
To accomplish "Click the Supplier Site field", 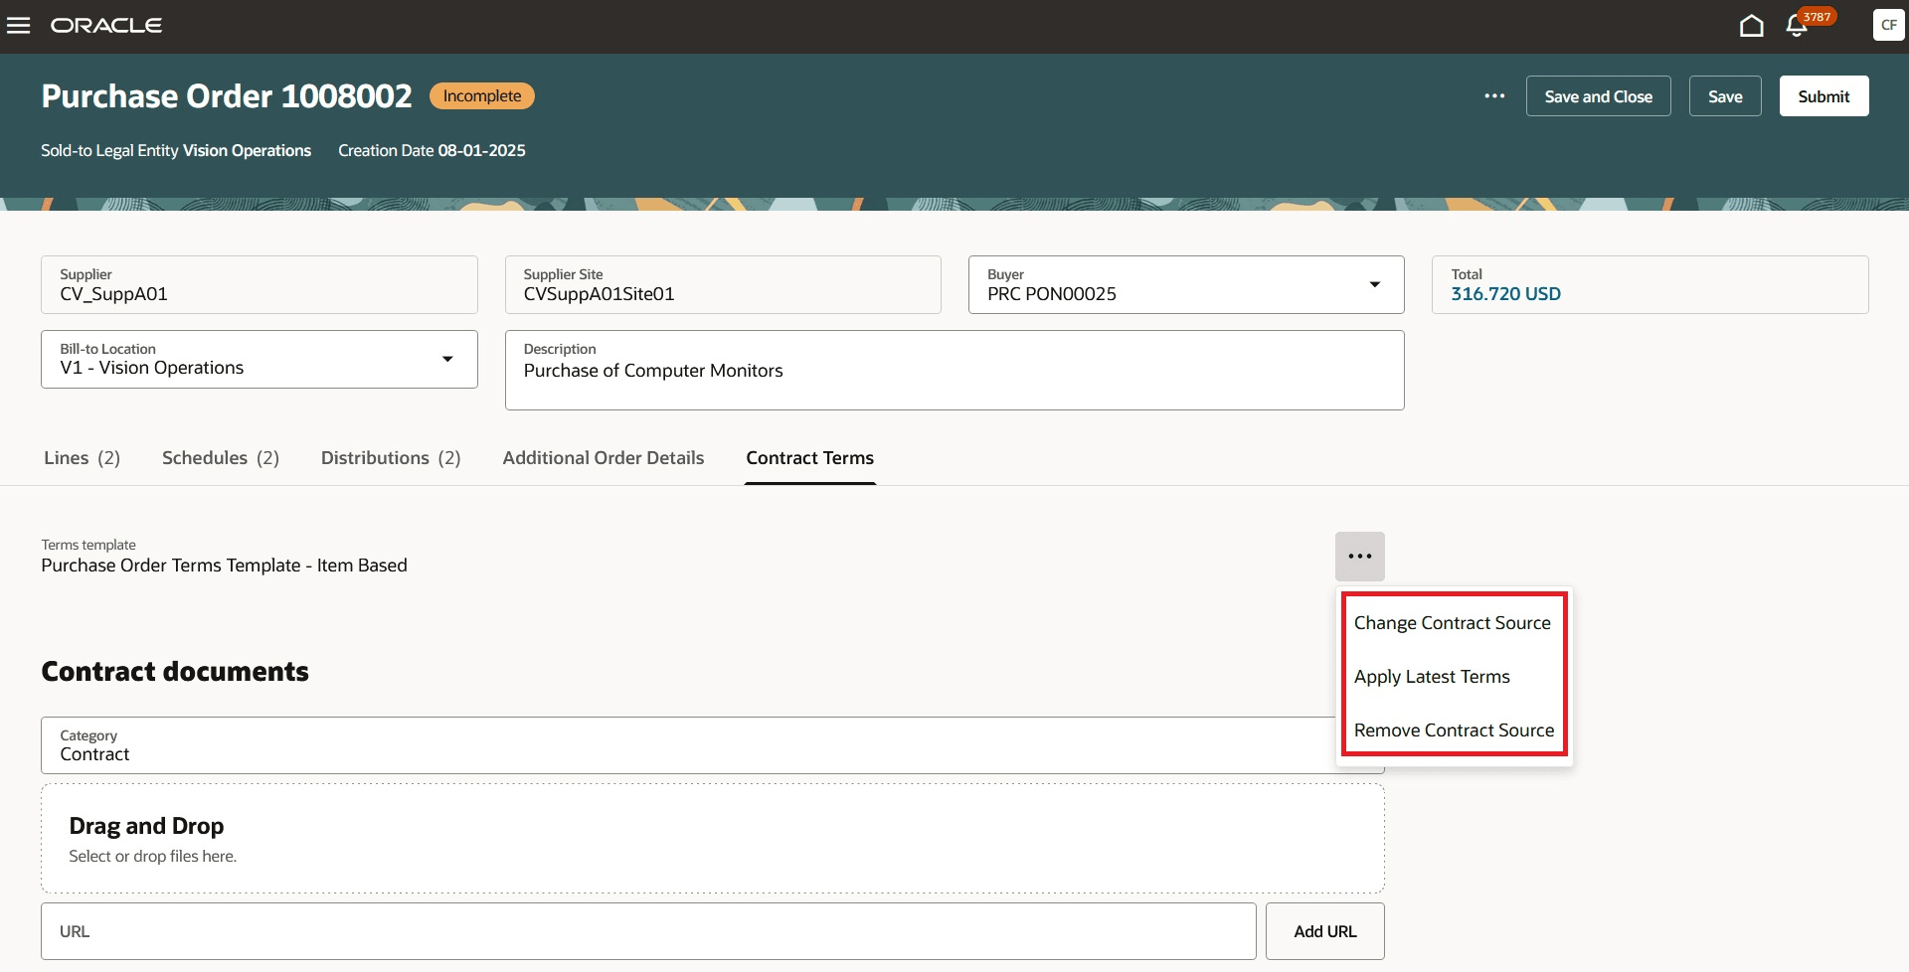I will 723,285.
